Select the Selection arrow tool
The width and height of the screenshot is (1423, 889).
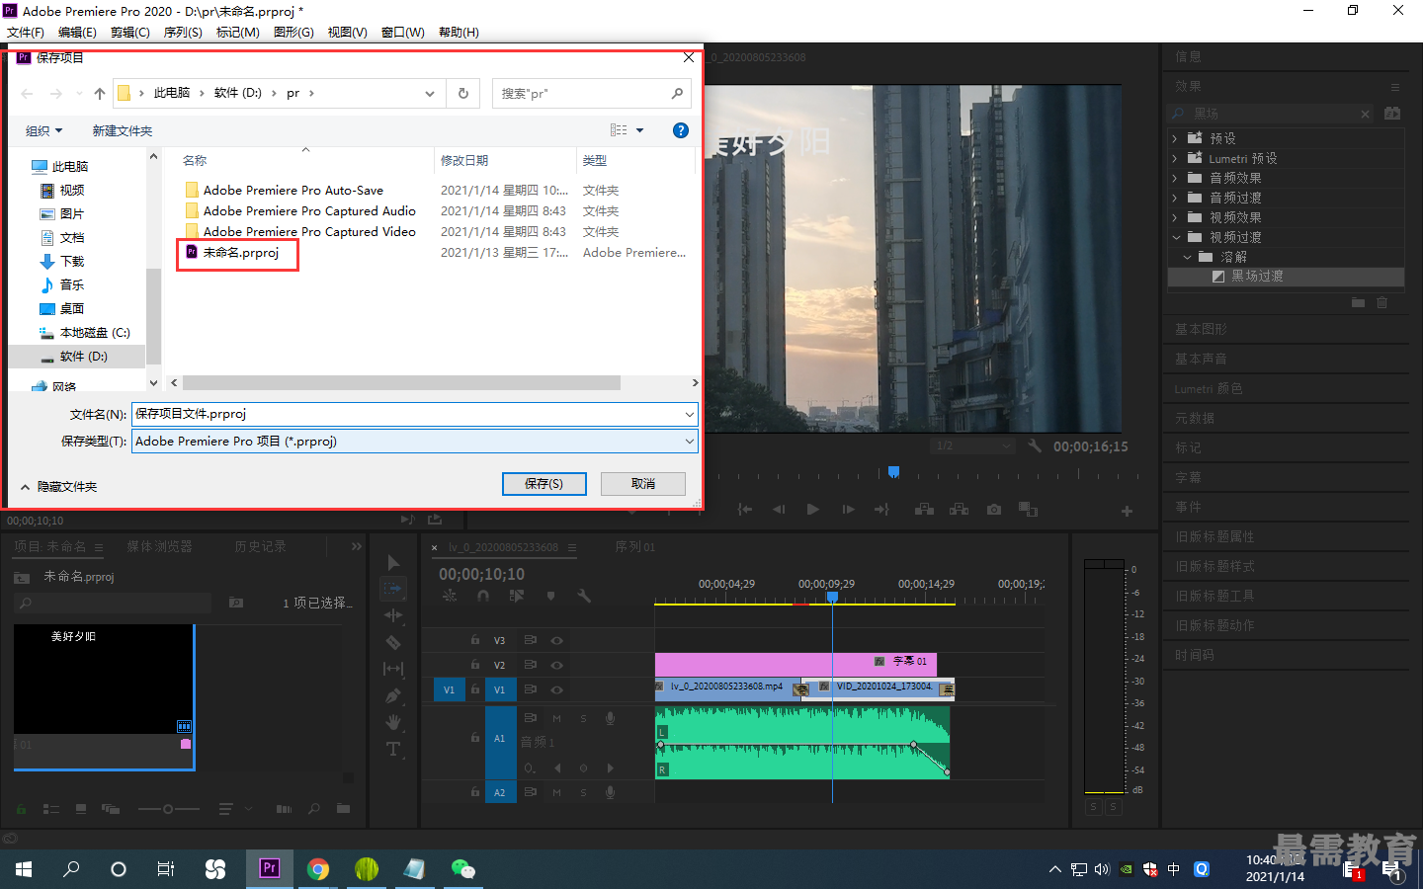pos(393,563)
